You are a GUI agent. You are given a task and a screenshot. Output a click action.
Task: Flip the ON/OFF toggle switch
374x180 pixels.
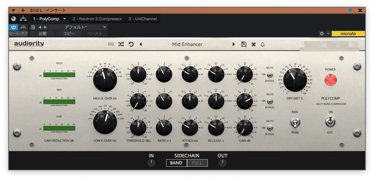tap(331, 122)
